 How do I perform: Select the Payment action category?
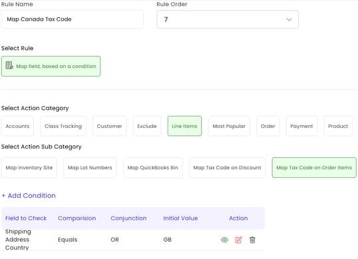(301, 126)
